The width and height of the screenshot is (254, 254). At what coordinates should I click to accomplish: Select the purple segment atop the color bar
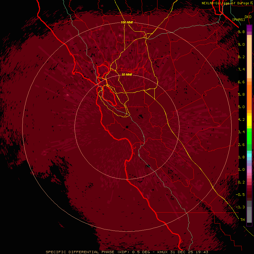249,28
